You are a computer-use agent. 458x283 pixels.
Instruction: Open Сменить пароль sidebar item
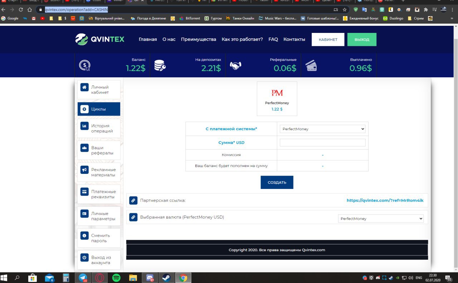click(99, 238)
